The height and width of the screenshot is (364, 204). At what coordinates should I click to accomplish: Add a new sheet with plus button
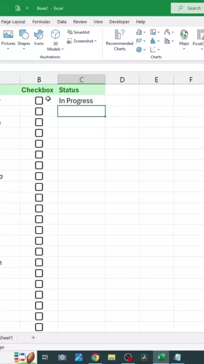tap(33, 338)
